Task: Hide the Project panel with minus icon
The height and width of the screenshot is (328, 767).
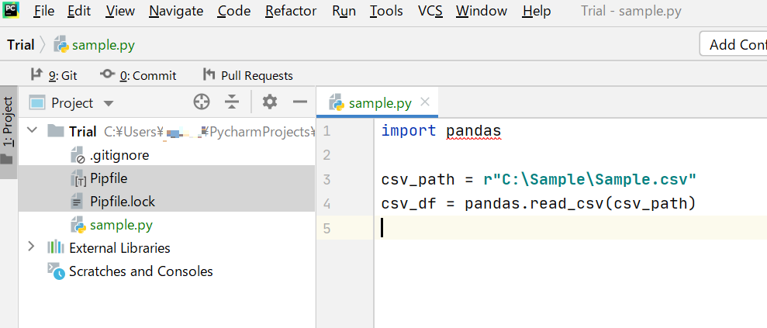Action: coord(300,102)
